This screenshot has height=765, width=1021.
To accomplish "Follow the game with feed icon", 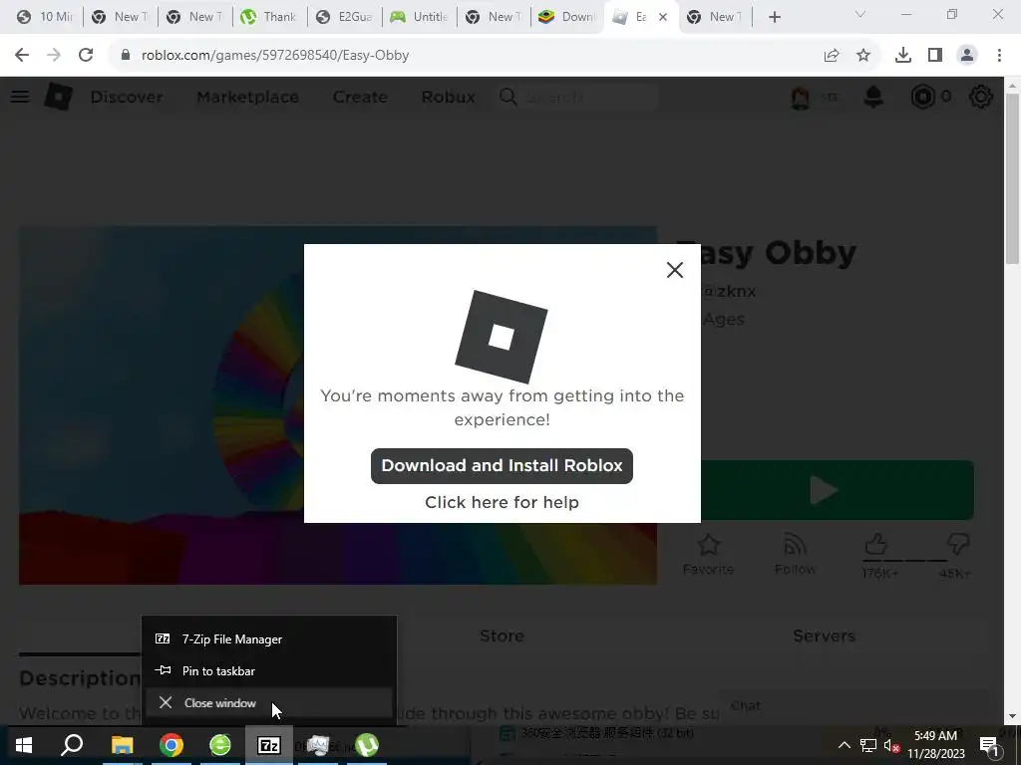I will pos(795,554).
